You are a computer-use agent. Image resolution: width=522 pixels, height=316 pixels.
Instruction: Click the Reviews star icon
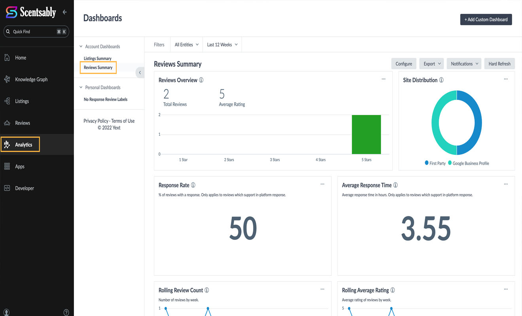coord(7,123)
